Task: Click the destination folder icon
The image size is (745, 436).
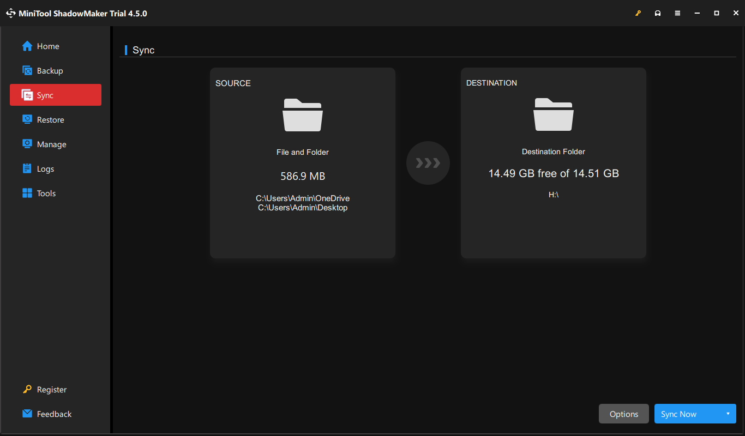Action: pyautogui.click(x=554, y=114)
